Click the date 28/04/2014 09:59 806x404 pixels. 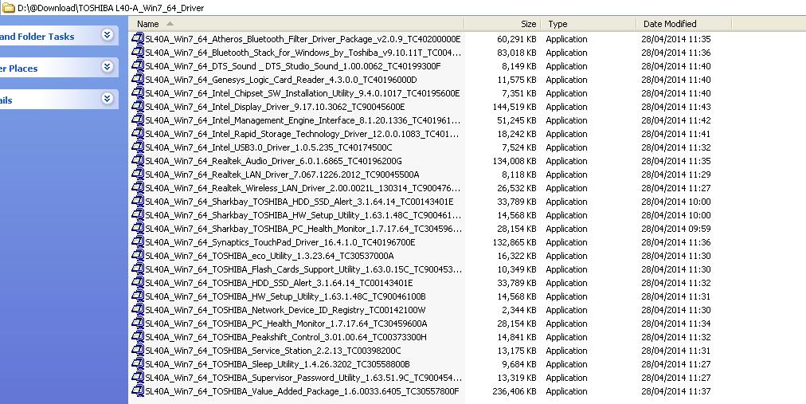pos(676,228)
